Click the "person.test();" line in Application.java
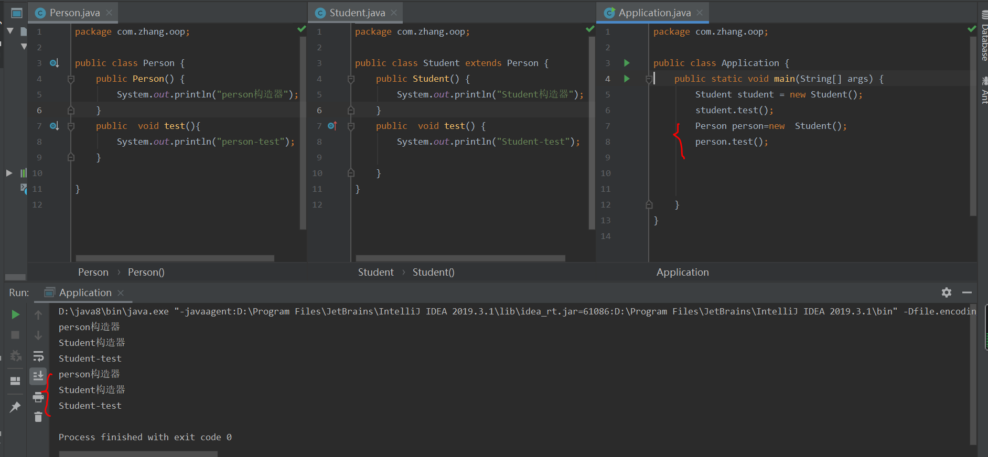The height and width of the screenshot is (457, 988). 732,142
